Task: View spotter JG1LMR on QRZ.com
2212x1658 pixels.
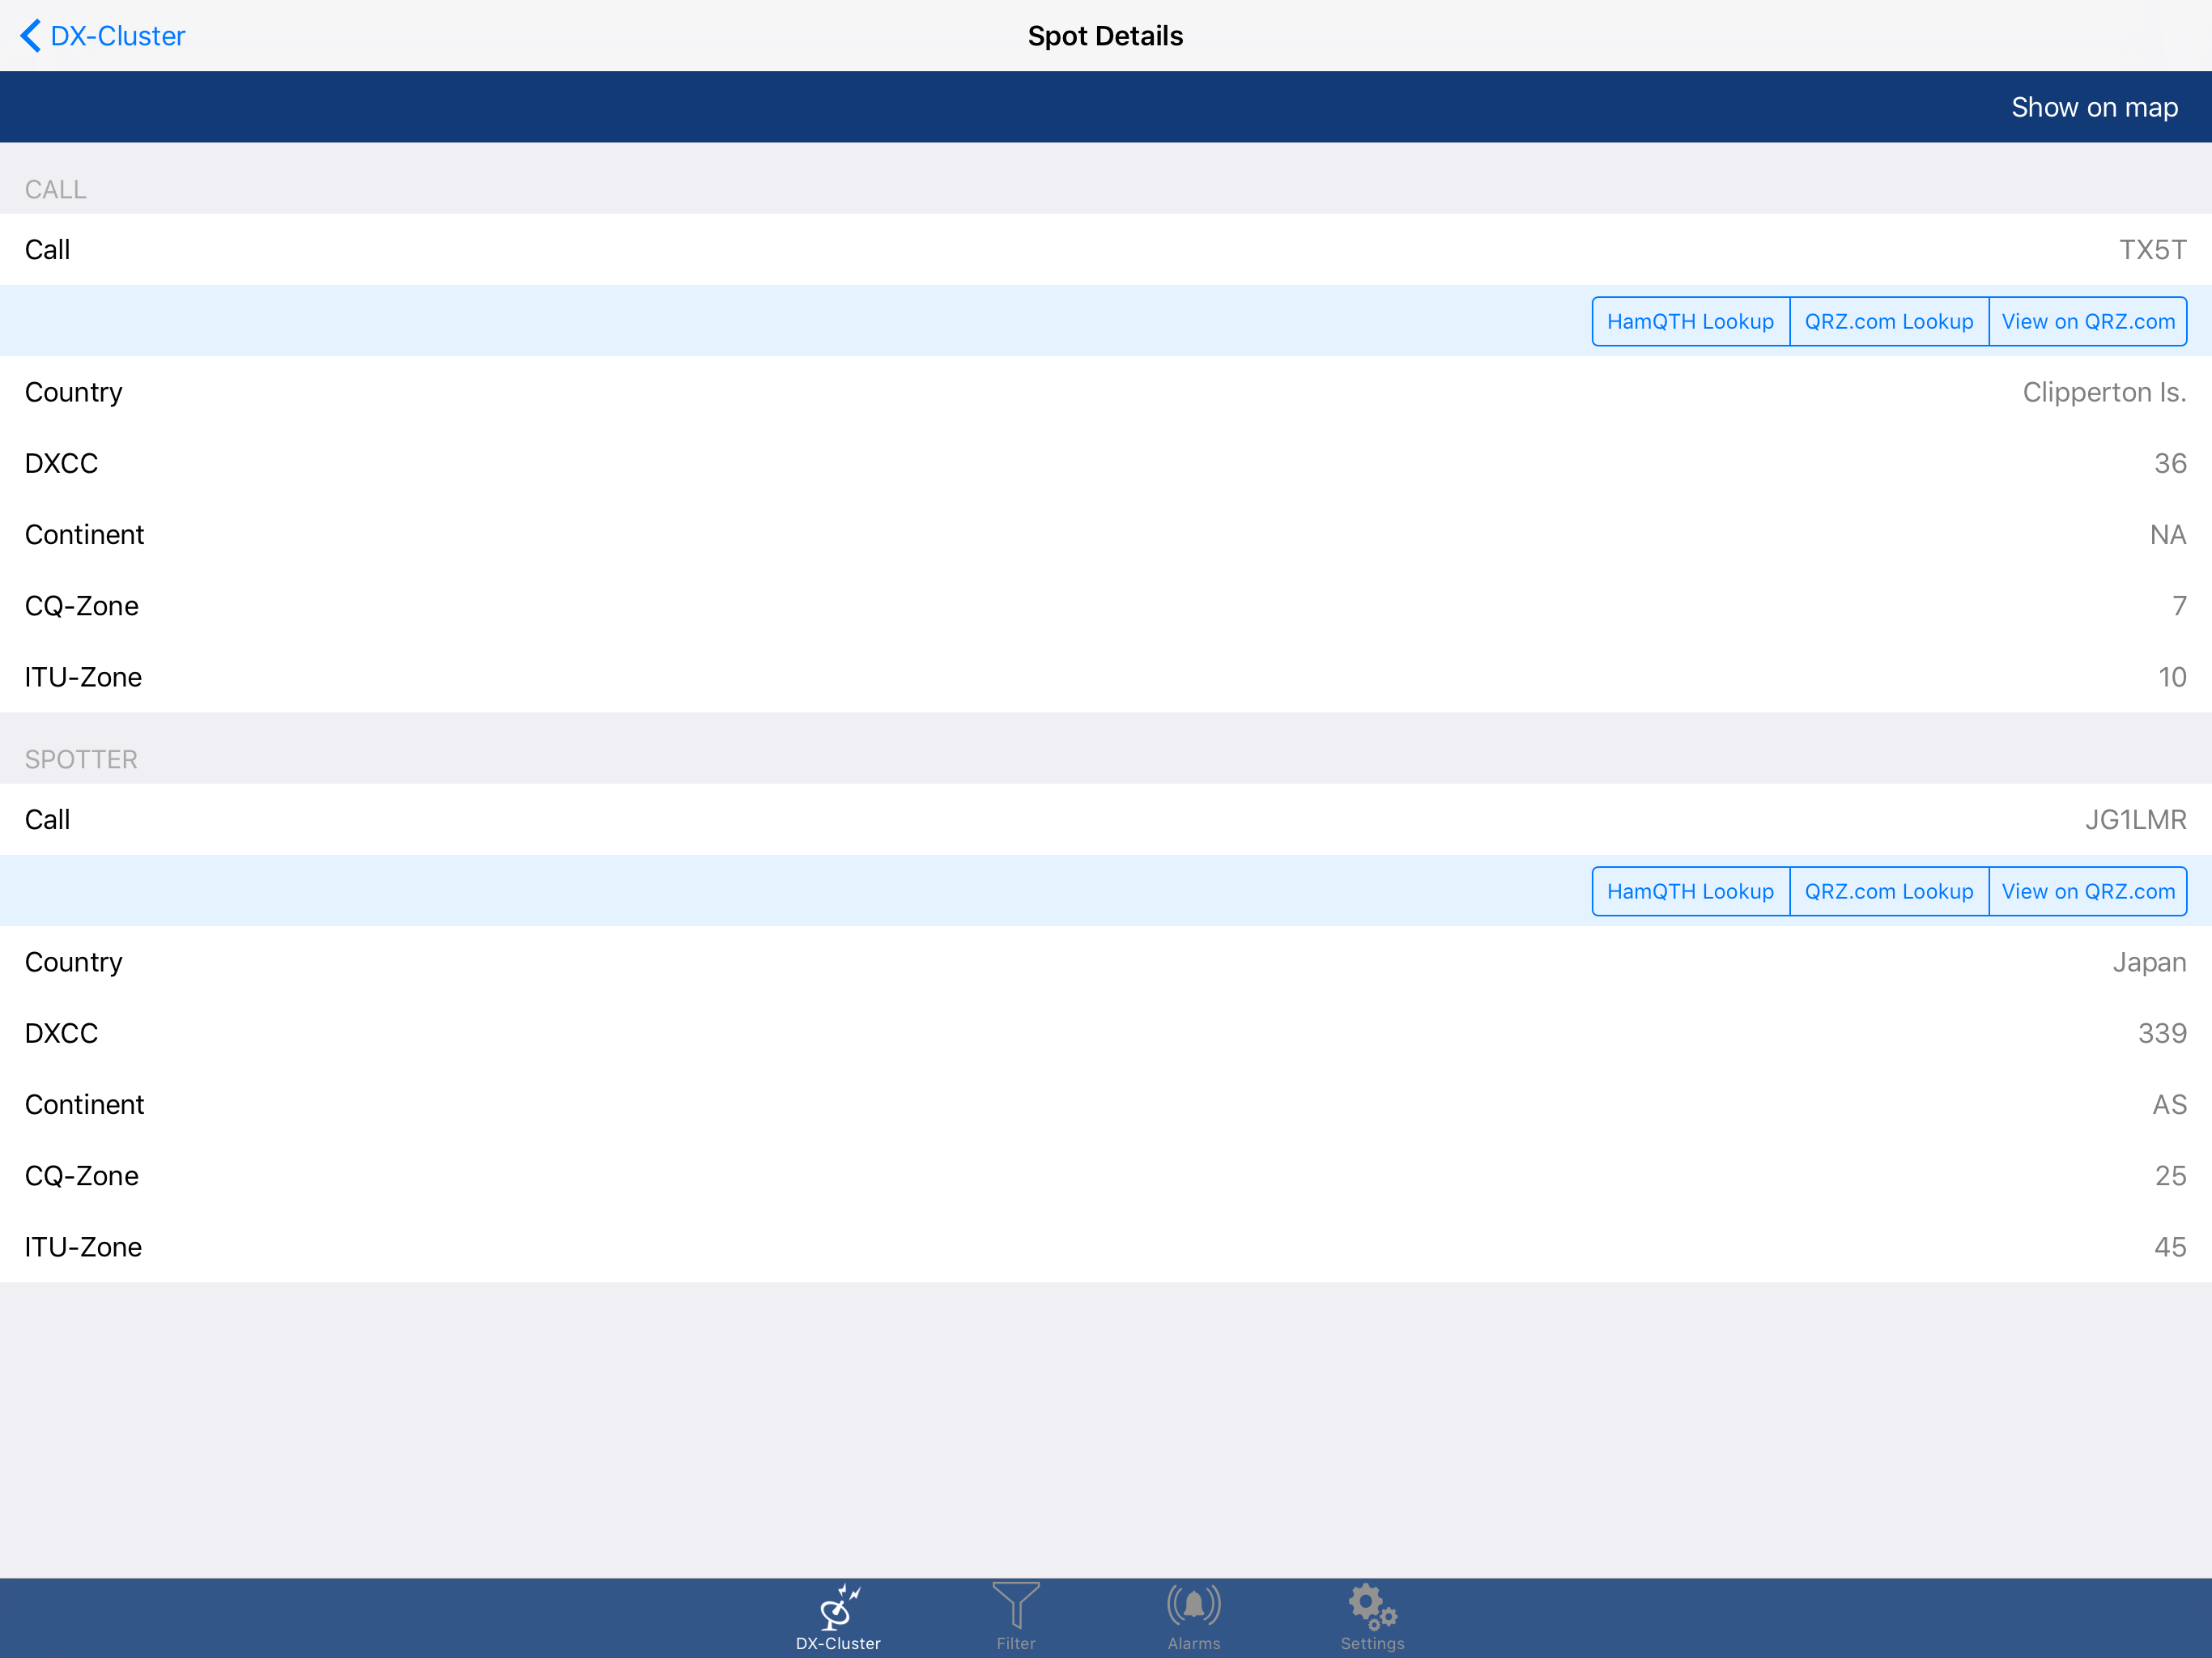Action: pyautogui.click(x=2088, y=891)
